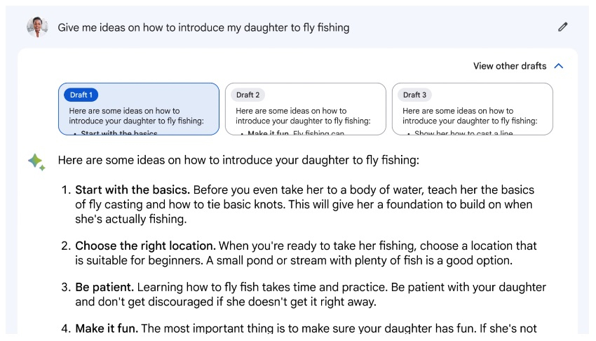The width and height of the screenshot is (596, 341).
Task: Click the Draft 2 pill label
Action: [248, 95]
